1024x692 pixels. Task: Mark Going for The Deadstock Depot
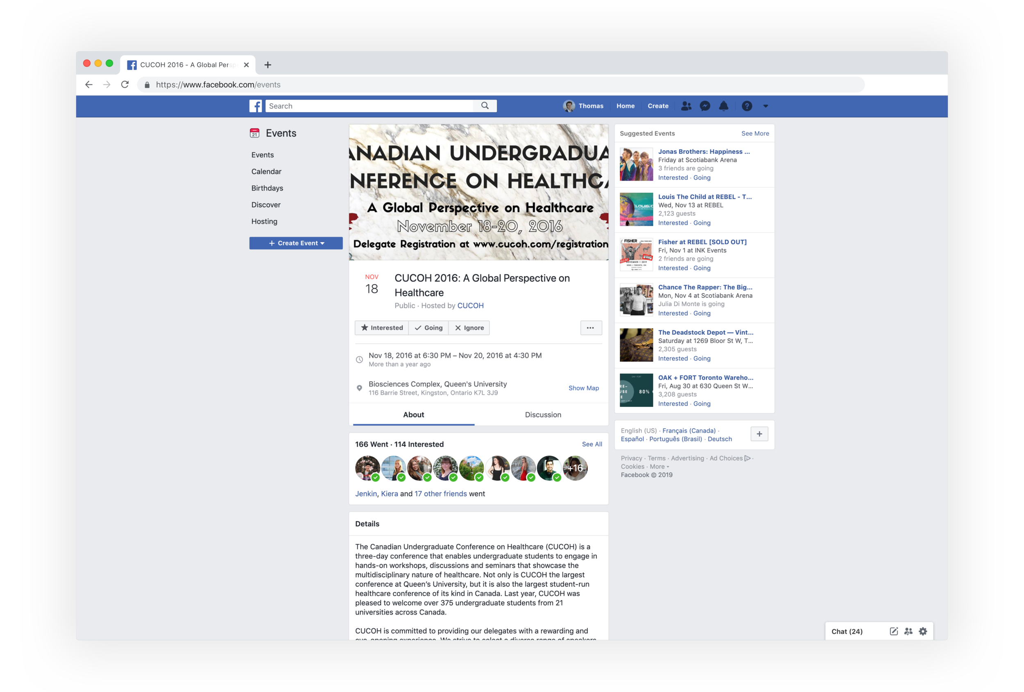point(702,359)
